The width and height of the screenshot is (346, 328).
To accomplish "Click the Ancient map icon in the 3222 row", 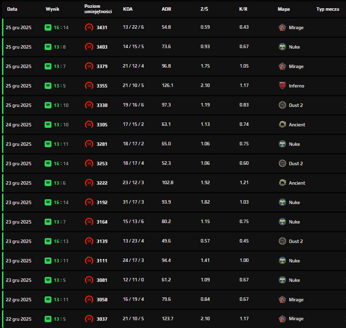I will [x=282, y=183].
